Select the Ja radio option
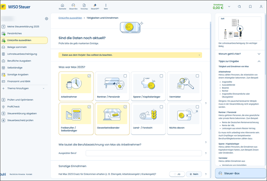Image resolution: width=267 pixels, height=181 pixels. click(x=177, y=174)
